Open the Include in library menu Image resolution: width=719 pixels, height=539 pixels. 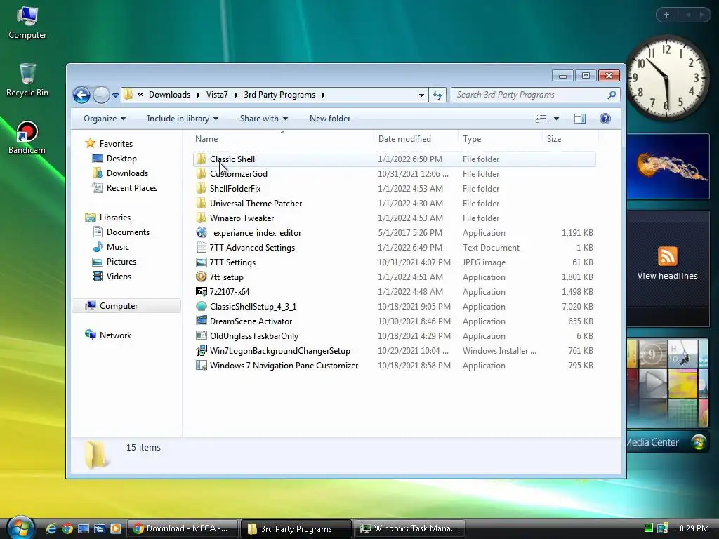[183, 119]
